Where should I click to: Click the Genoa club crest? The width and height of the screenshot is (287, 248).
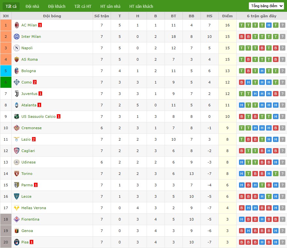pyautogui.click(x=16, y=231)
